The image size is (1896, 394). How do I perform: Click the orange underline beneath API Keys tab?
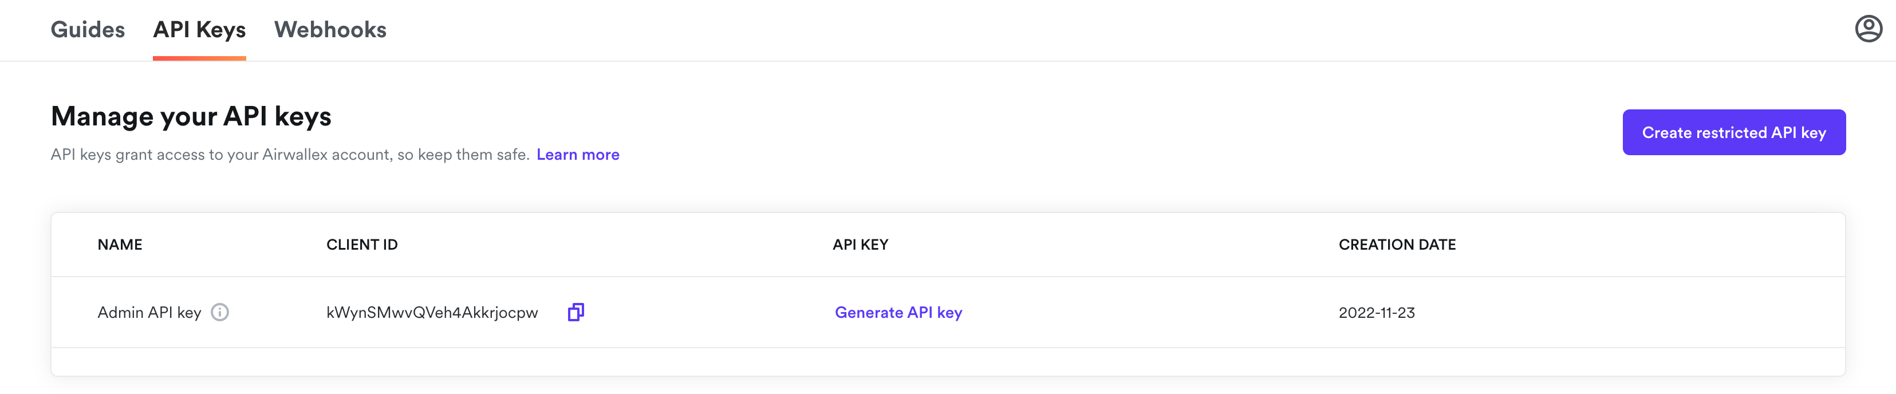pos(199,58)
